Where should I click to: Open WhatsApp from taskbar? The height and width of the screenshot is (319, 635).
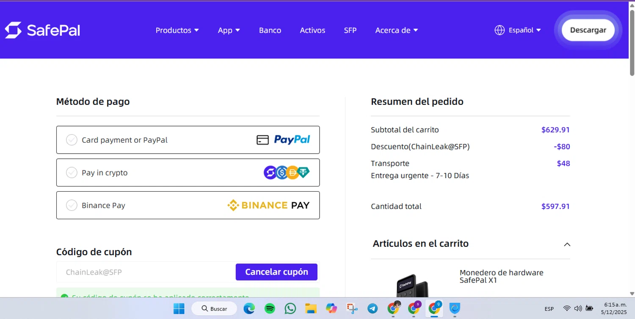tap(290, 308)
